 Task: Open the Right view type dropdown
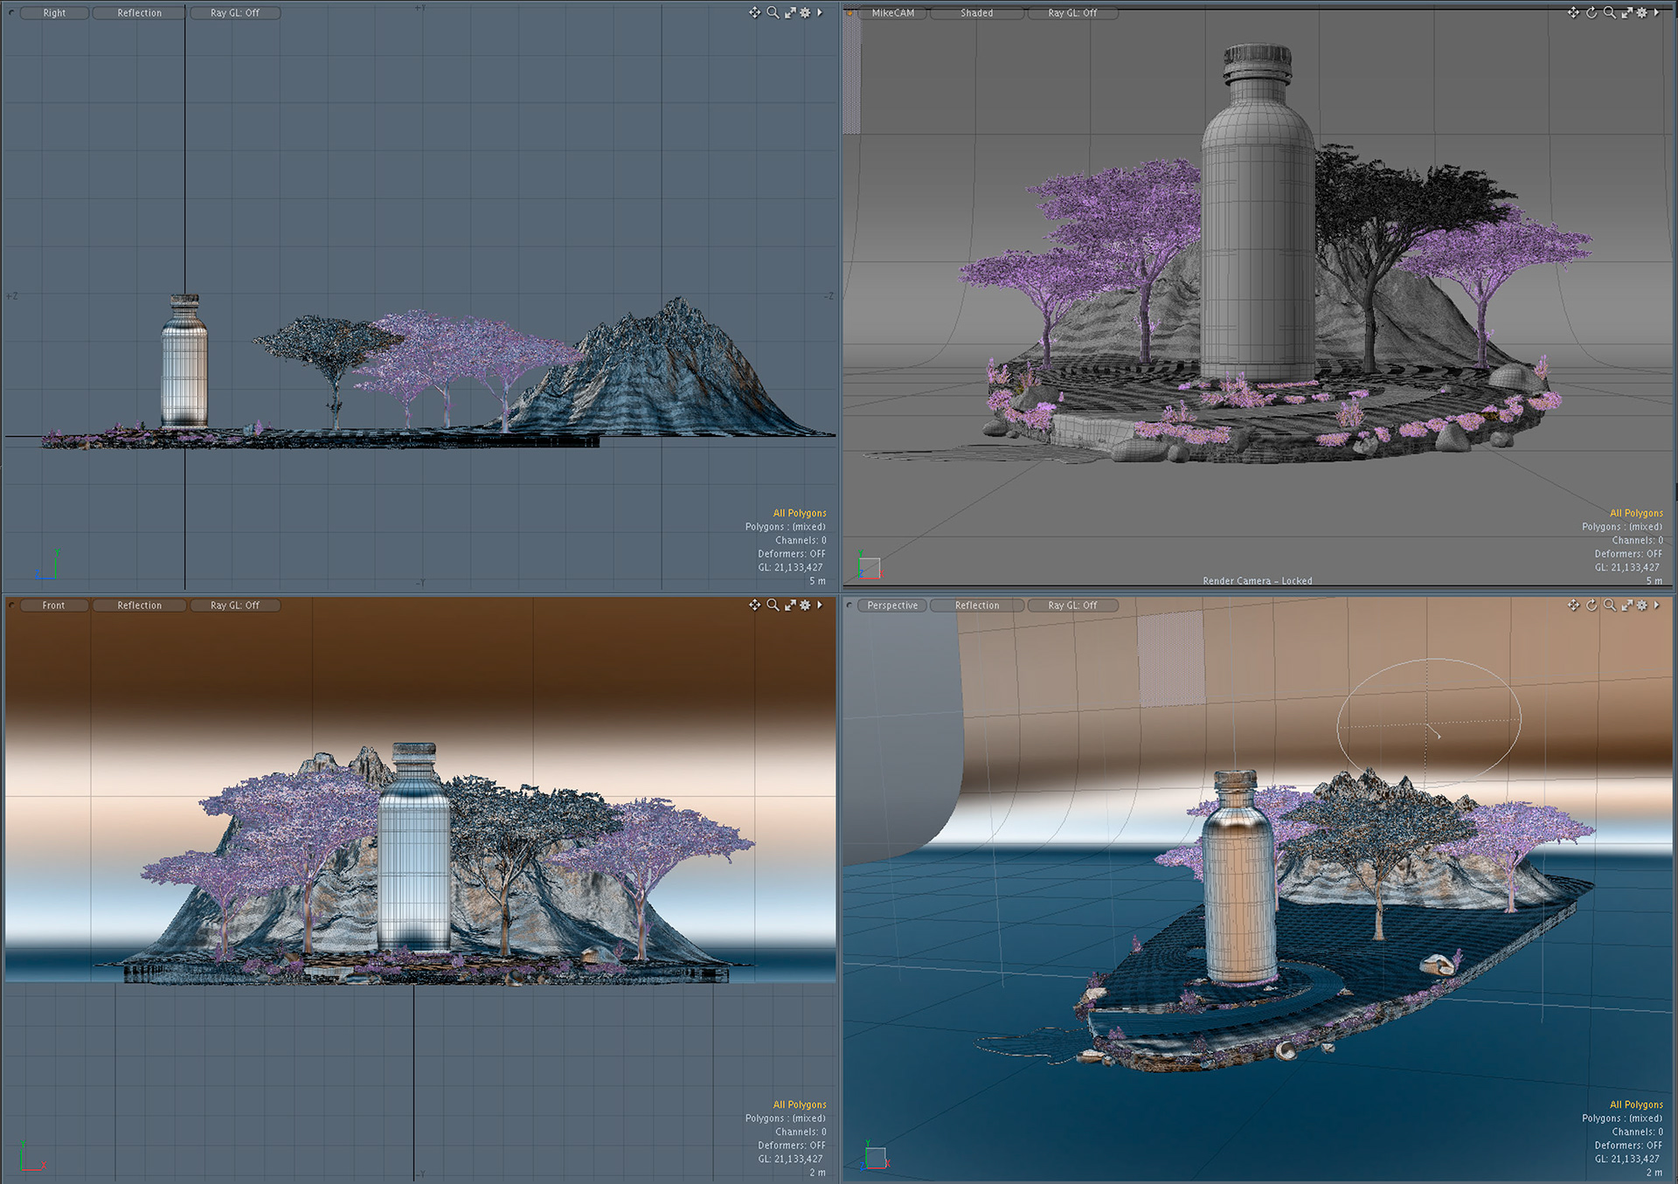pos(54,13)
